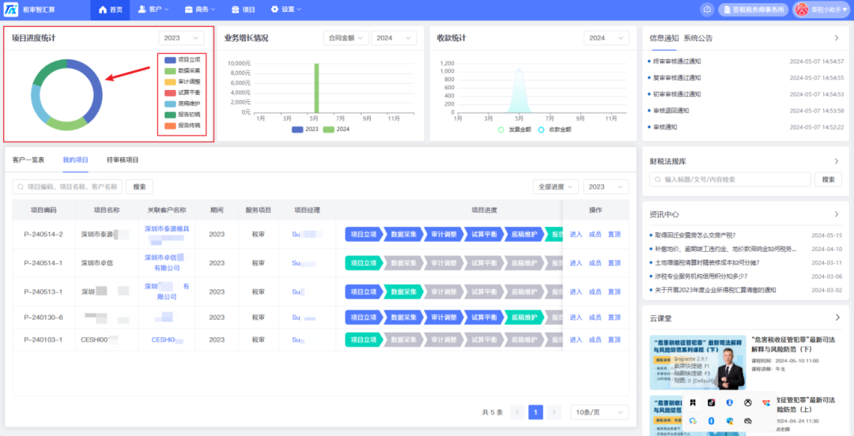This screenshot has width=854, height=436.
Task: Switch to 信息通知 tab in notice panel
Action: (x=664, y=38)
